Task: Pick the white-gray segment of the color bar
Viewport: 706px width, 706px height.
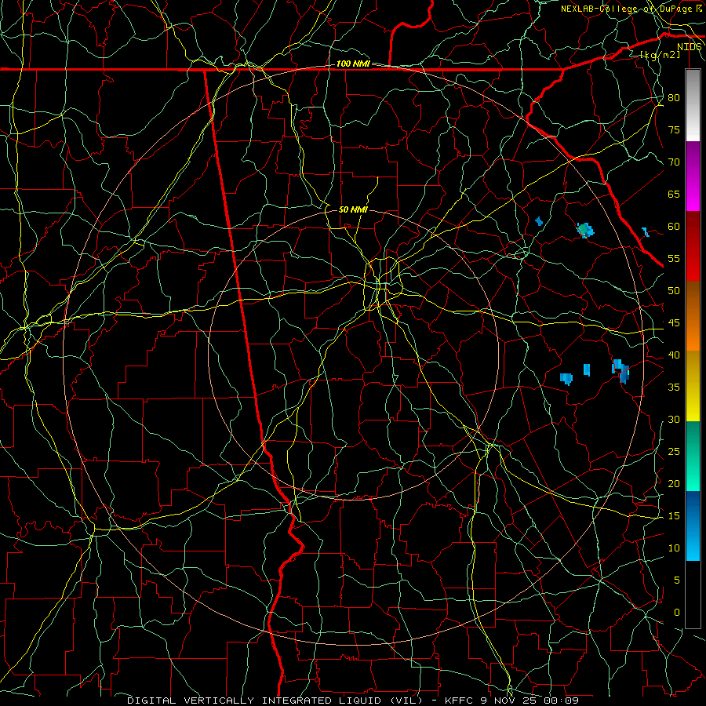Action: click(693, 105)
